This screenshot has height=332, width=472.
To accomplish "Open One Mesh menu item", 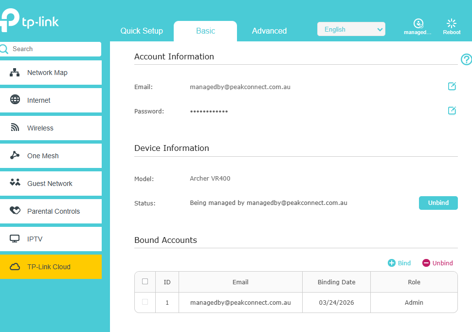I will pyautogui.click(x=51, y=156).
